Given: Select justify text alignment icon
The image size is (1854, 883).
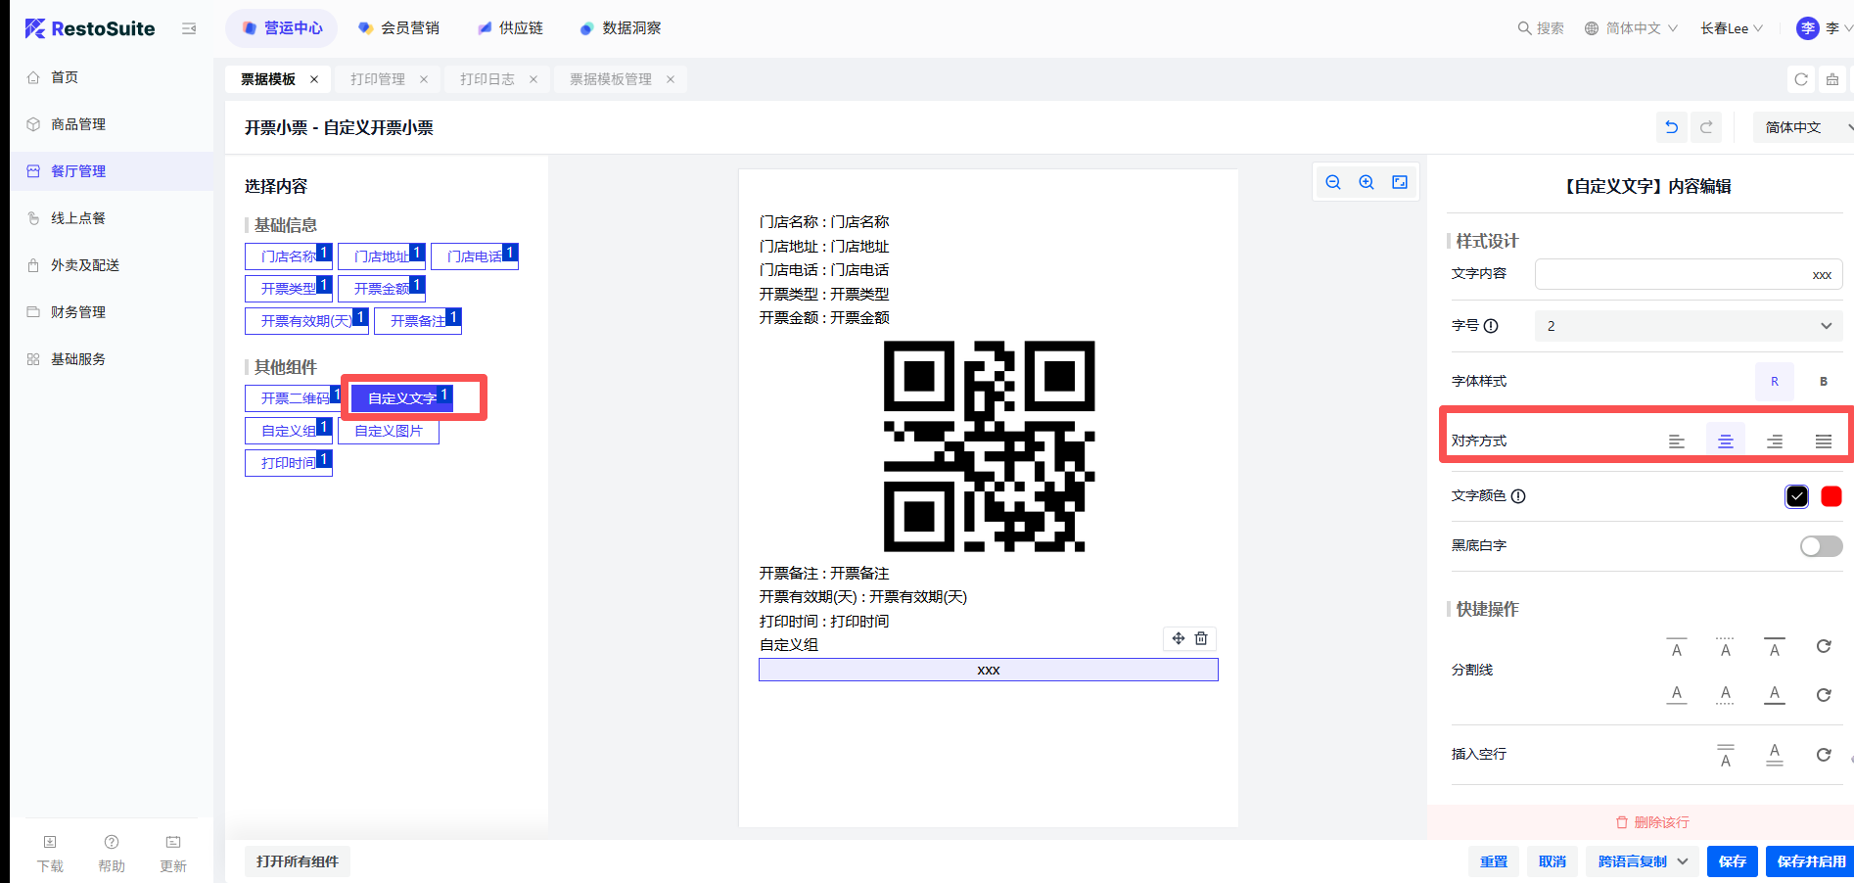Looking at the screenshot, I should (x=1823, y=441).
